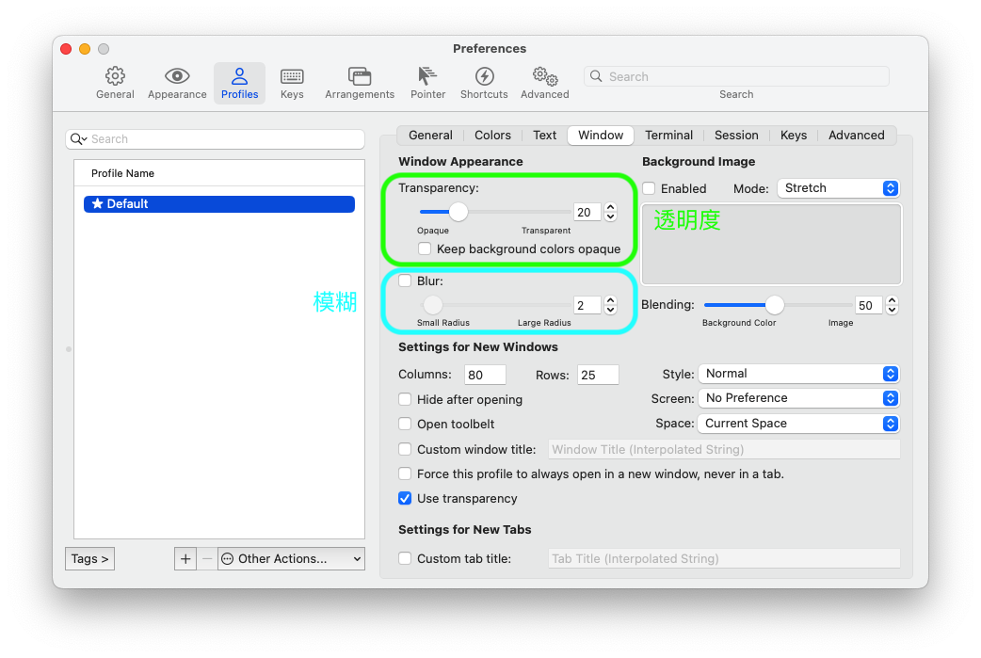
Task: Remove profile with the minus button
Action: 207,558
